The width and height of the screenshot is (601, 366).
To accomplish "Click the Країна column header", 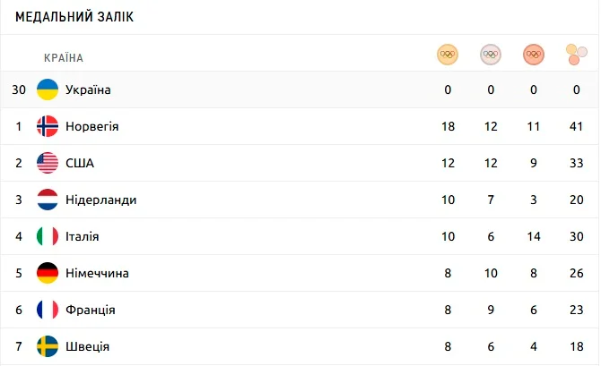I will coord(63,58).
